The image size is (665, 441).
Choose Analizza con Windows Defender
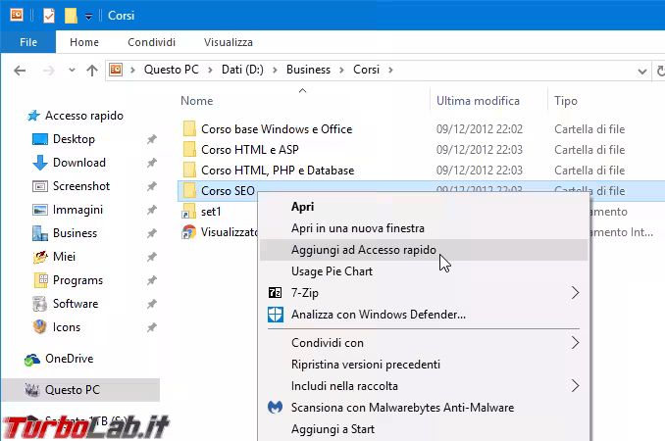click(424, 315)
